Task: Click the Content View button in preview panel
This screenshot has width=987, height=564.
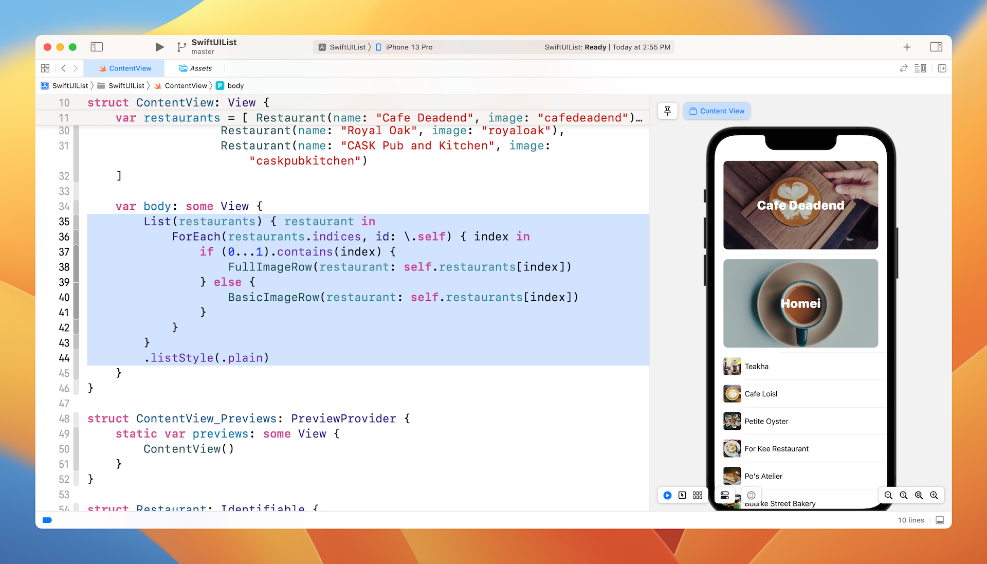Action: pos(717,111)
